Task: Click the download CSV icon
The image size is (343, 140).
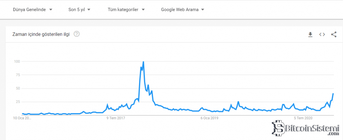Action: click(310, 34)
